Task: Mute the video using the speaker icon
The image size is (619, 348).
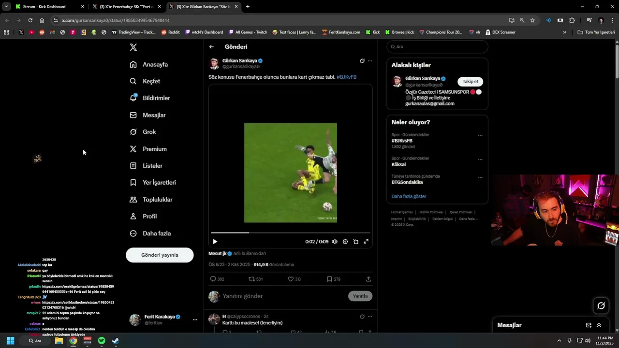Action: (334, 242)
